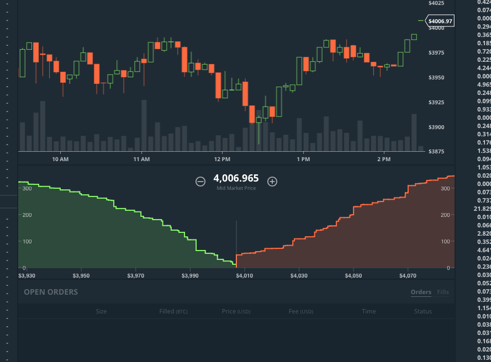Click the Status column header

tap(423, 311)
